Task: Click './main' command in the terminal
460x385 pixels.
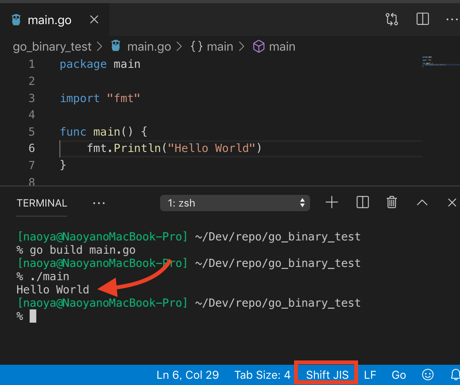Action: tap(50, 276)
